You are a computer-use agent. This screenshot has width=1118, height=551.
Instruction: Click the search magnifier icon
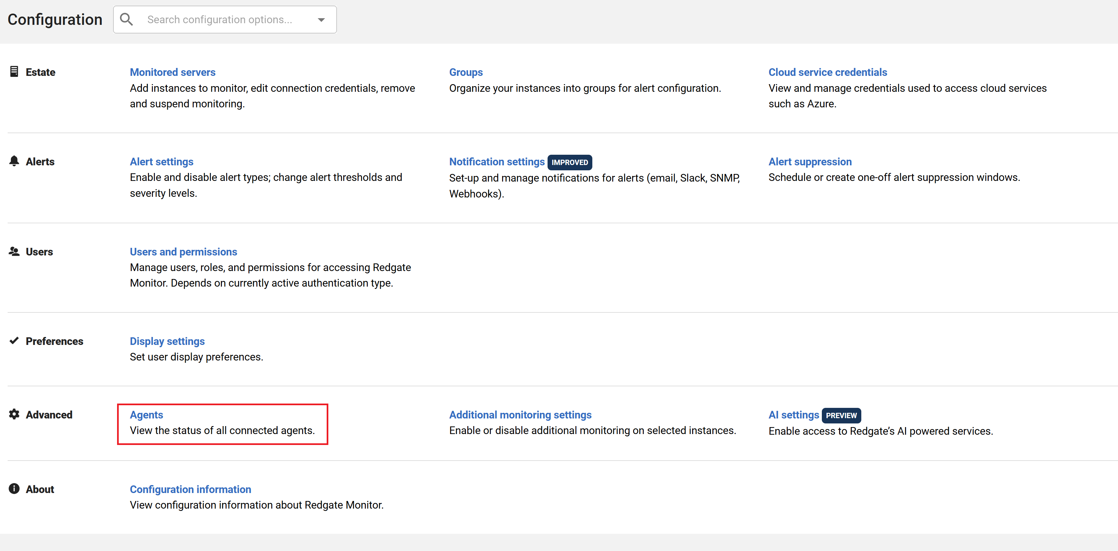126,20
